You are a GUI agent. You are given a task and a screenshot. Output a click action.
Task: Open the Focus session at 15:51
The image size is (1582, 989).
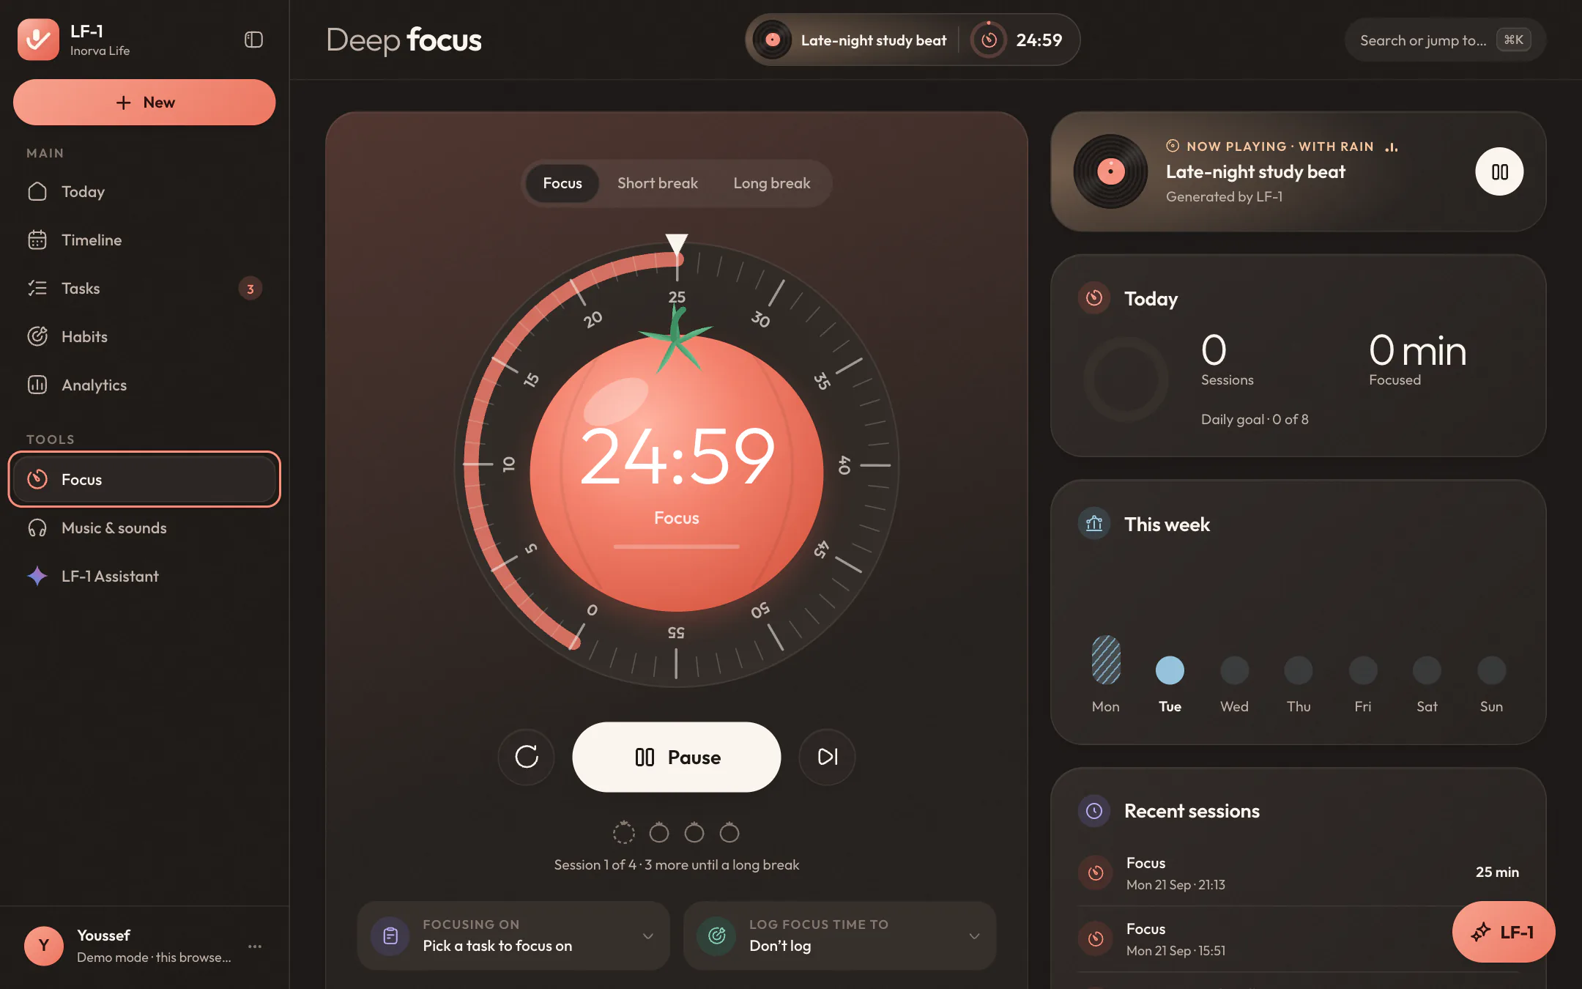coord(1299,939)
